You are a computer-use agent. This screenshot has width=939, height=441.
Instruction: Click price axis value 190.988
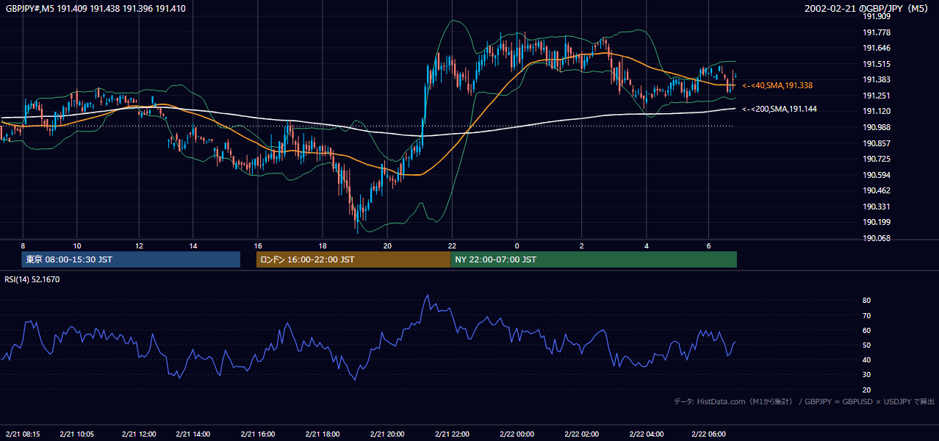[877, 127]
